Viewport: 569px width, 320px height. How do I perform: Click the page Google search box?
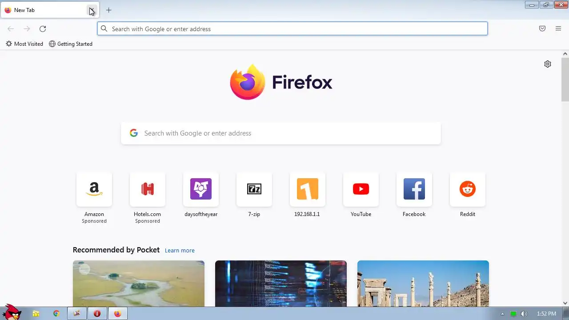click(x=281, y=133)
